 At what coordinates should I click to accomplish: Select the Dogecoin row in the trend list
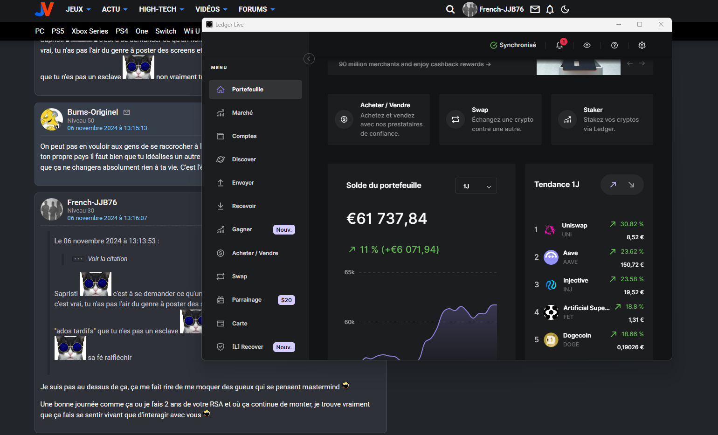point(589,340)
